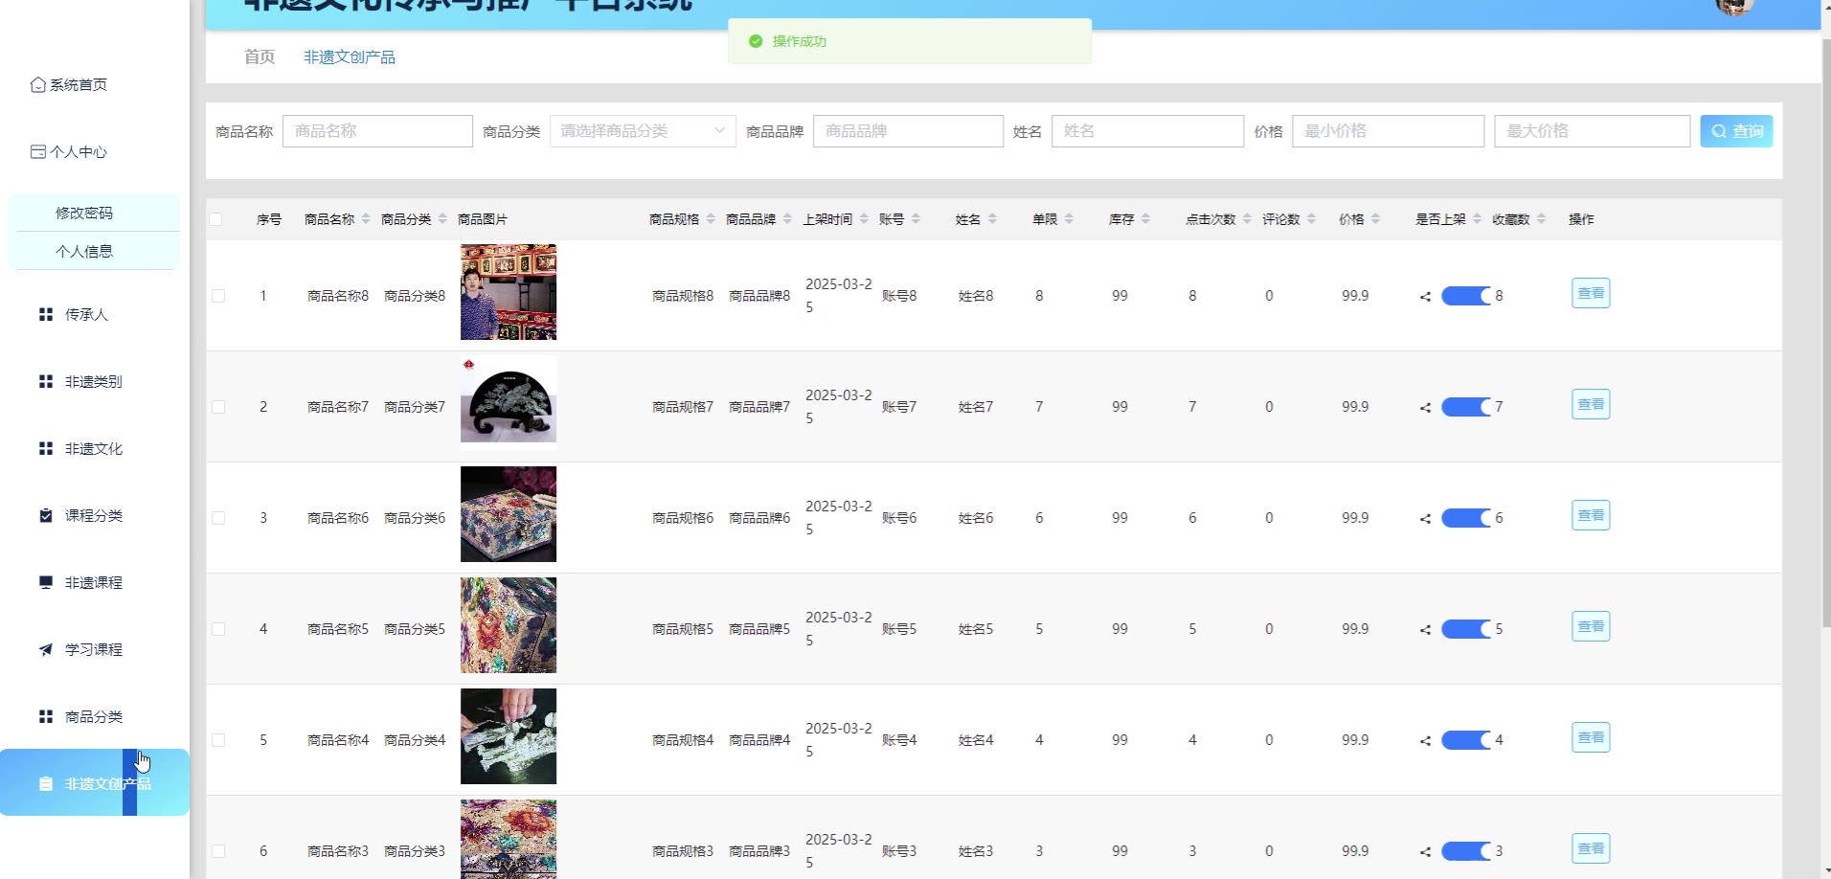Sort by the 评论数 column arrows
The image size is (1831, 879).
[1311, 219]
